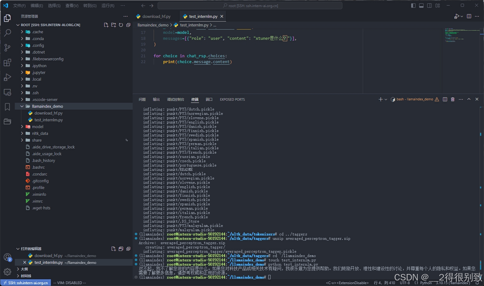Maximize the terminal panel size
The width and height of the screenshot is (484, 286).
[469, 99]
